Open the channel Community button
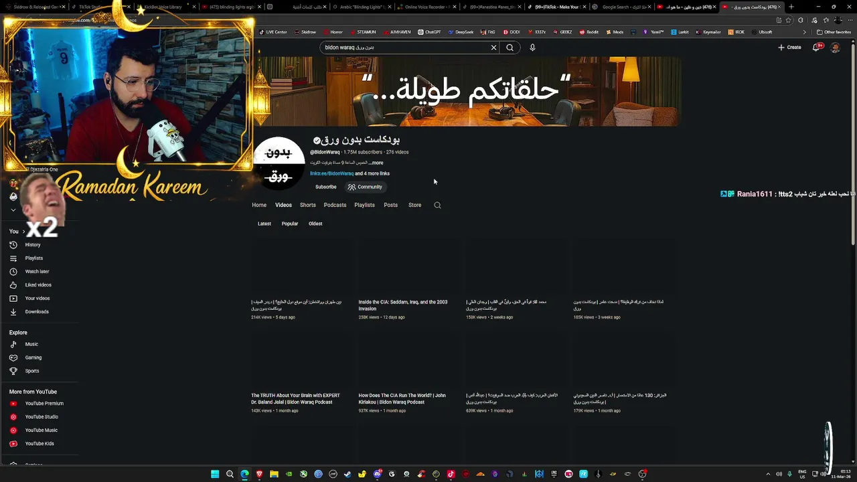The width and height of the screenshot is (857, 482). 365,187
